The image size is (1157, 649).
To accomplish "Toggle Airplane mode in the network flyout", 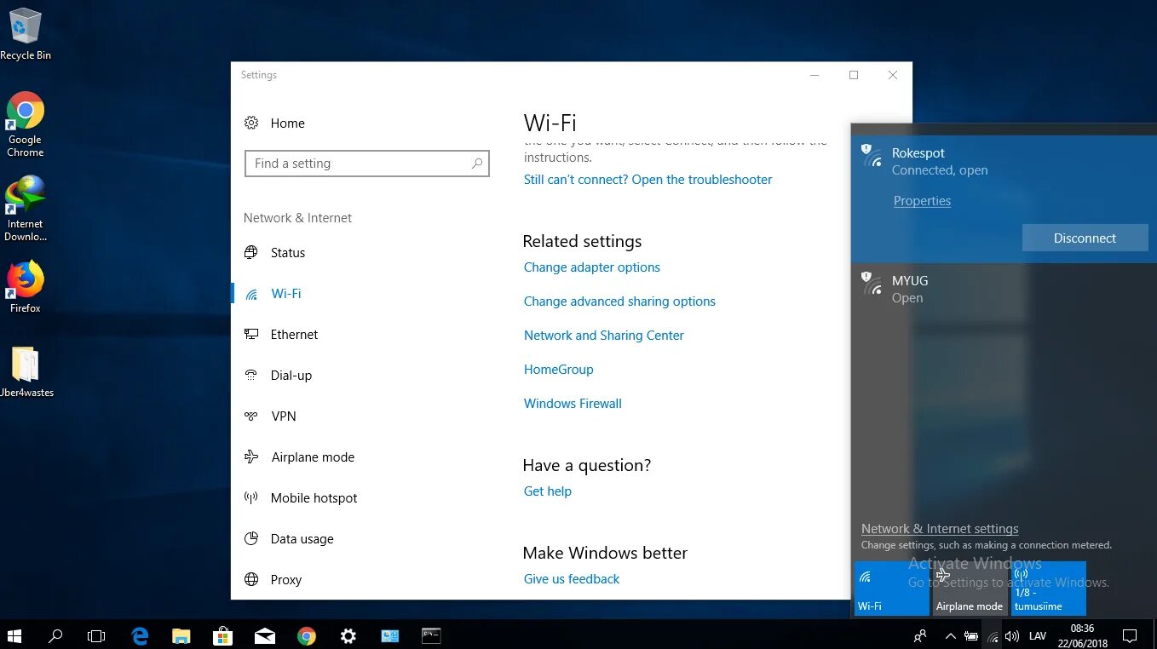I will point(969,588).
